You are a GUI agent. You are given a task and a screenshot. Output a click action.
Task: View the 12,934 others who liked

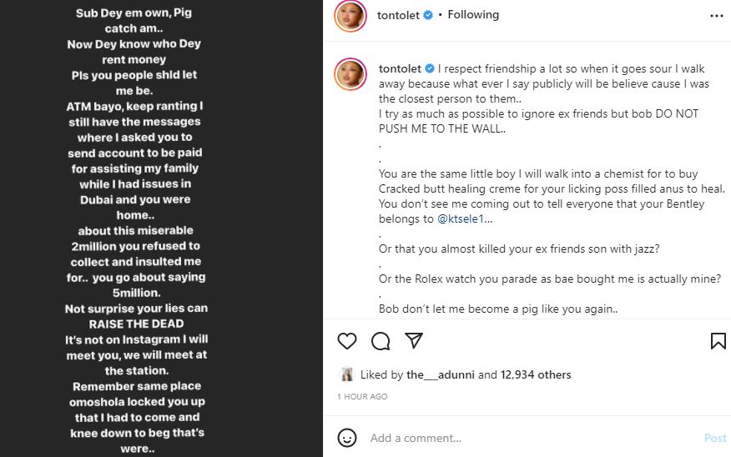536,375
